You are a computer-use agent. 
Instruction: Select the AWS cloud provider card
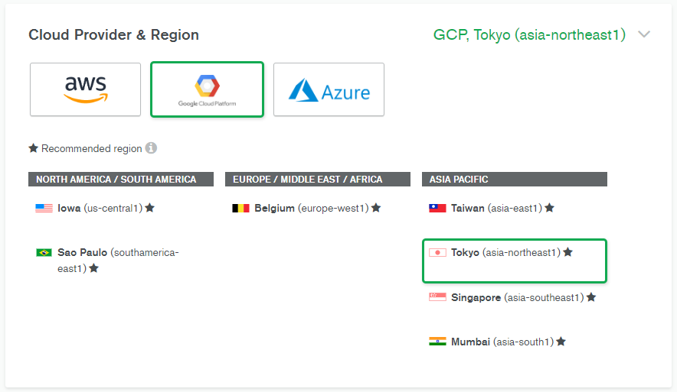[86, 89]
